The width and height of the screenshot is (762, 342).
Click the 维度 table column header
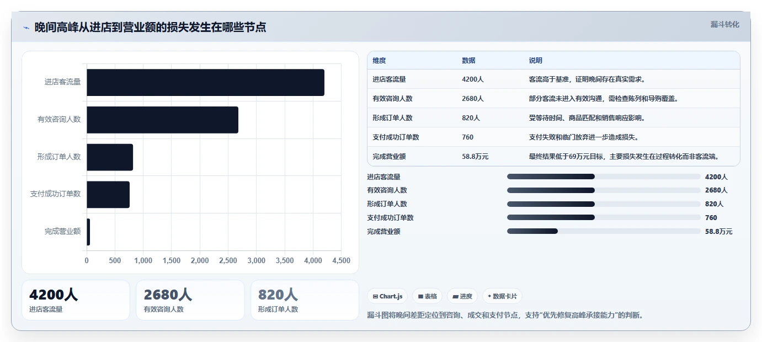pos(380,61)
